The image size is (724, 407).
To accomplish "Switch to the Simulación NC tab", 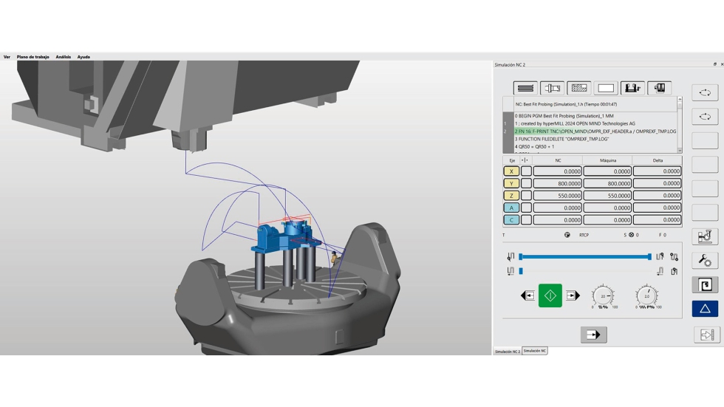I will pyautogui.click(x=535, y=351).
